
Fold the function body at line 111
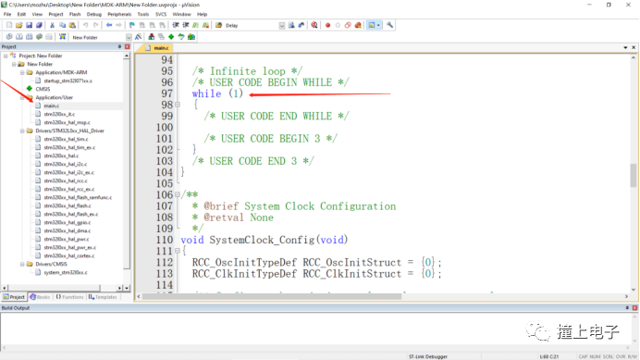(178, 251)
